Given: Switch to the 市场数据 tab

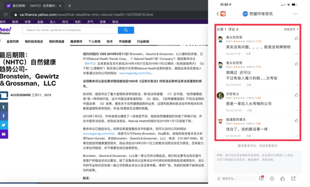Looking at the screenshot, I should [x=125, y=41].
